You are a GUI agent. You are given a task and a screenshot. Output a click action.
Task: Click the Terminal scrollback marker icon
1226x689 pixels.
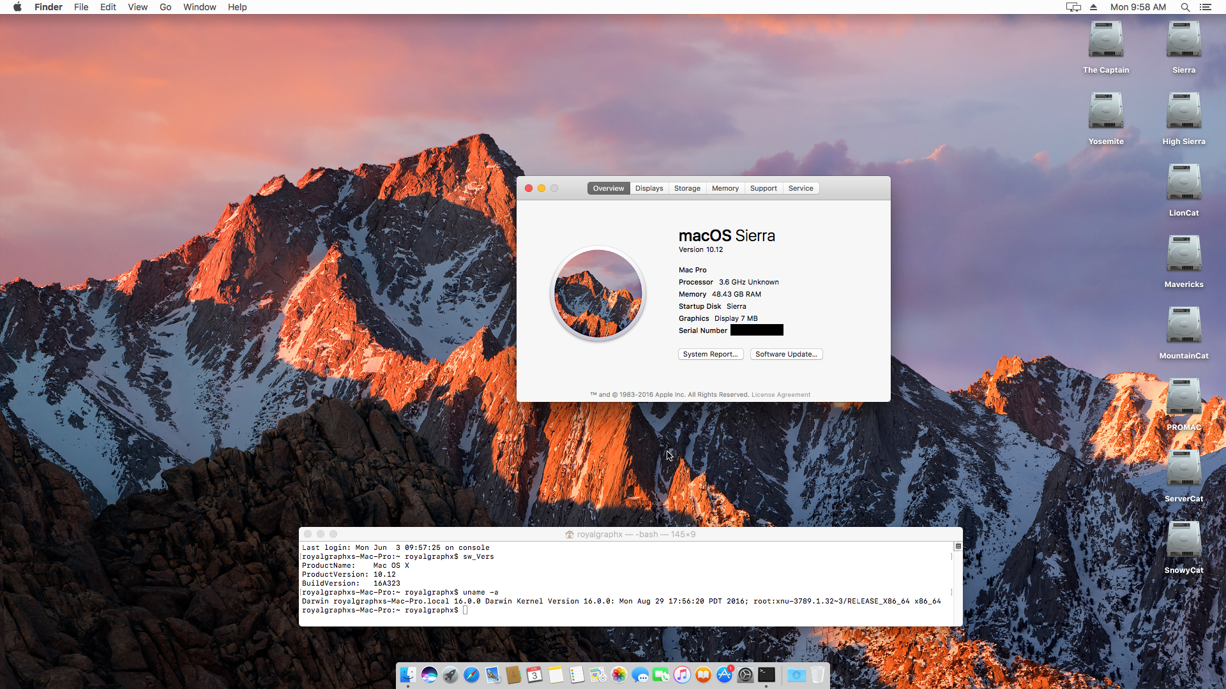pos(958,546)
